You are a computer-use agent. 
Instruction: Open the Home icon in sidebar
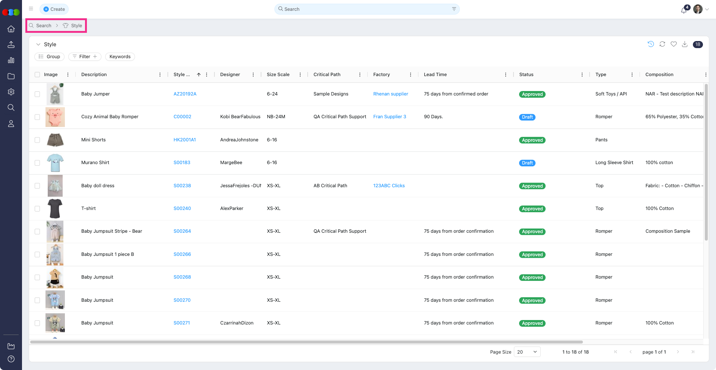(x=11, y=29)
